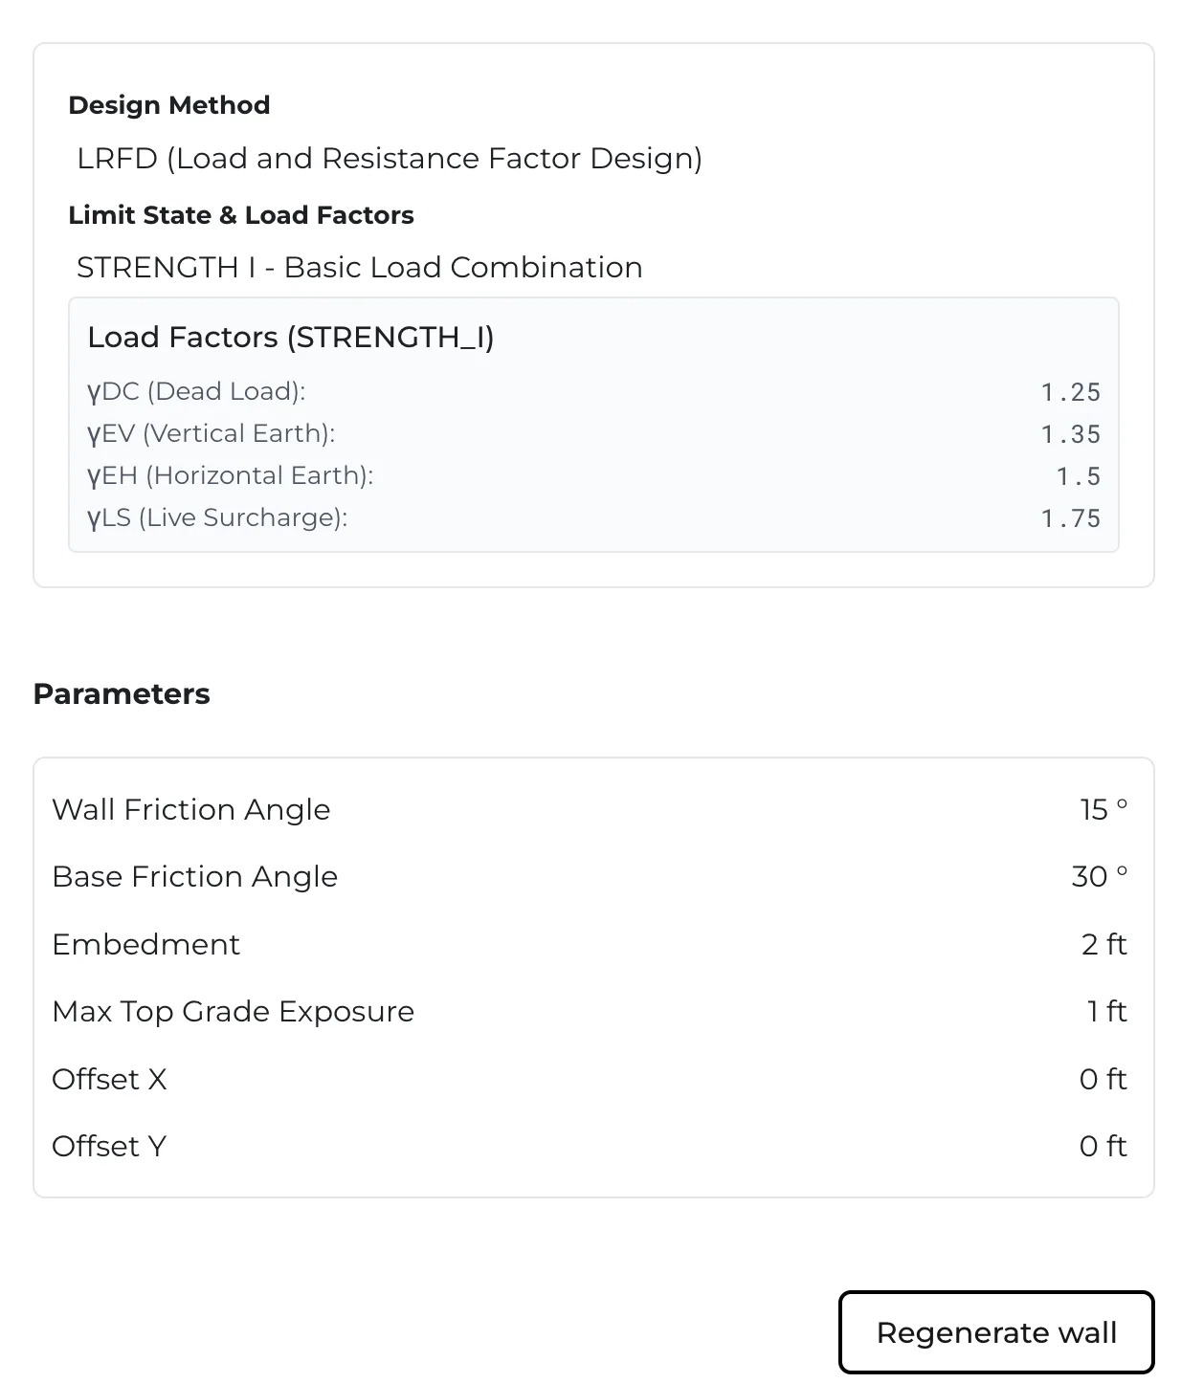This screenshot has height=1383, width=1181.
Task: Click the Max Top Grade Exposure label
Action: pos(234,1012)
